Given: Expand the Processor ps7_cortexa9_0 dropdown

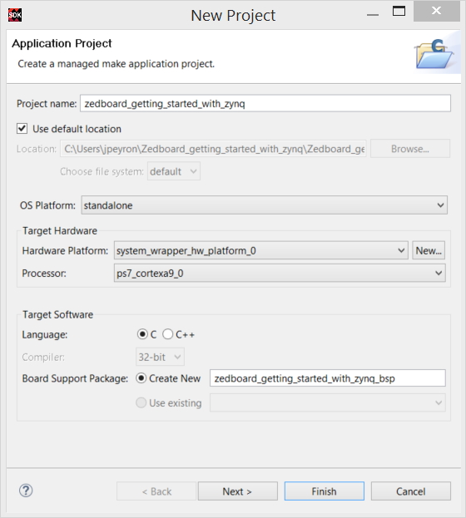Looking at the screenshot, I should pos(280,273).
